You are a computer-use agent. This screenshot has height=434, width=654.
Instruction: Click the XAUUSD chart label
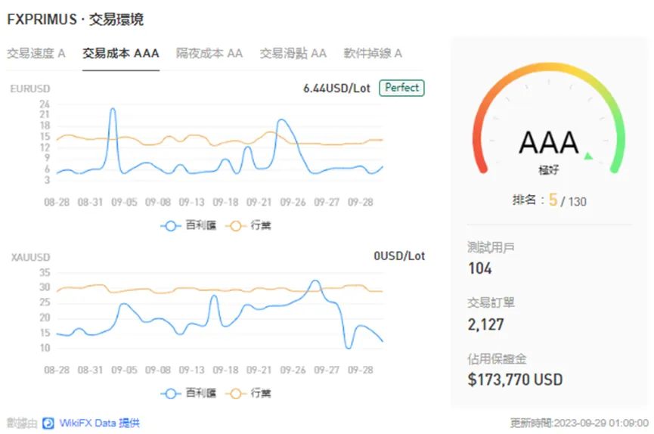coord(30,257)
